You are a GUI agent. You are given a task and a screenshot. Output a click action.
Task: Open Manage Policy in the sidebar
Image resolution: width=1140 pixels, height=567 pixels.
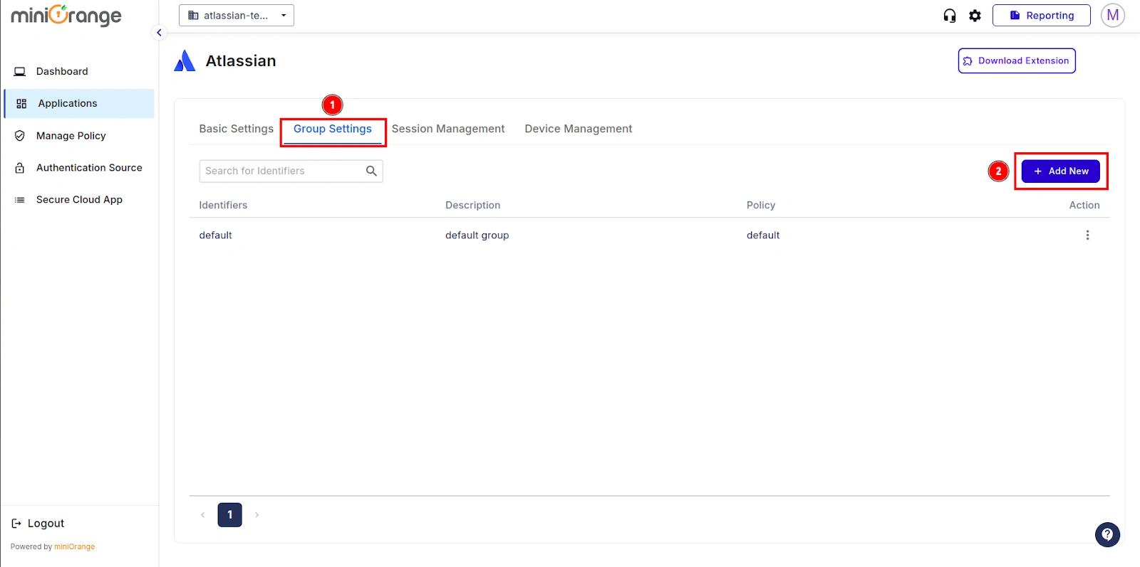(71, 136)
